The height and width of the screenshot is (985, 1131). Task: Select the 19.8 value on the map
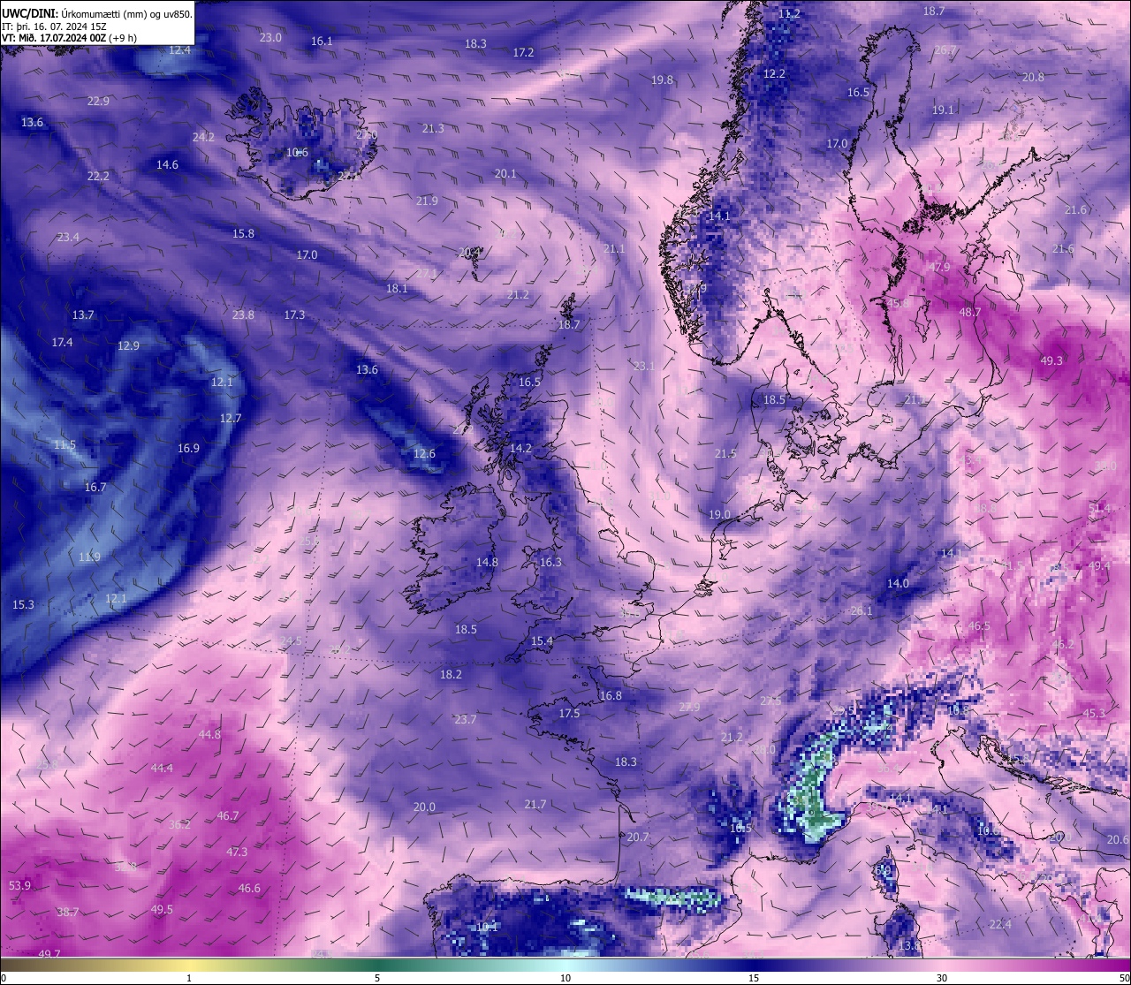(x=662, y=80)
